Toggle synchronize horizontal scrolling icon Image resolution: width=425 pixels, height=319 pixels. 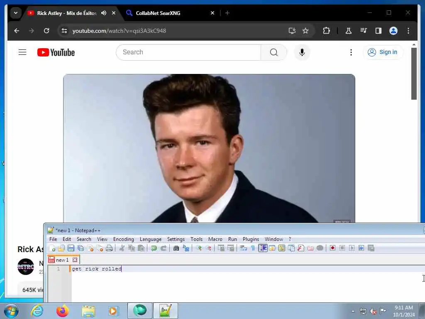point(231,248)
